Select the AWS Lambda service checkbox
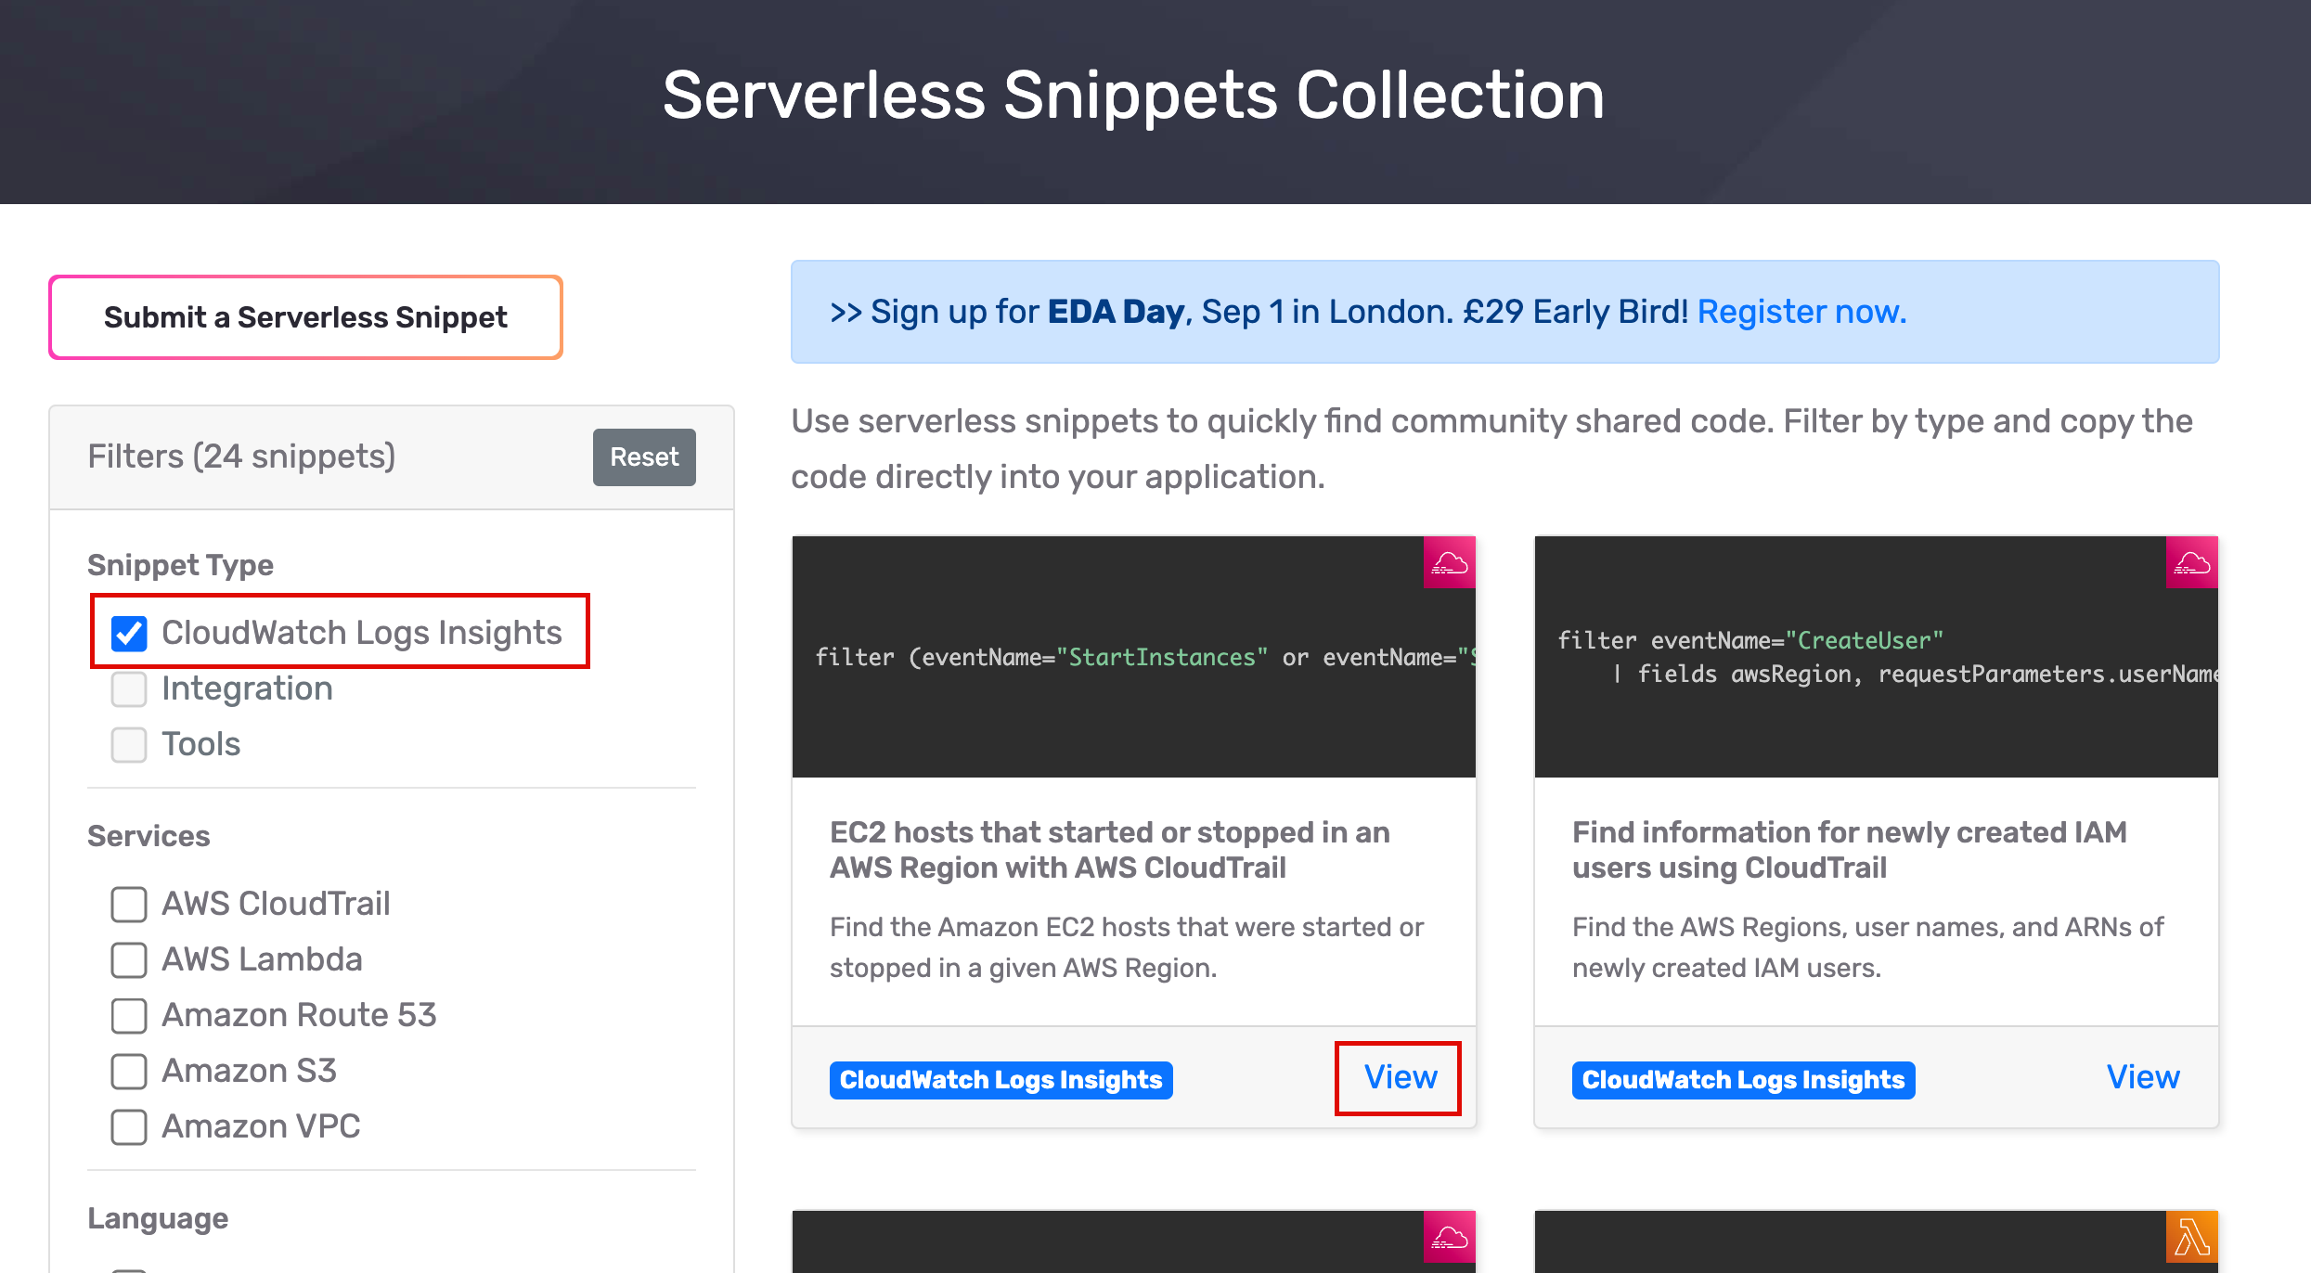 click(x=129, y=959)
